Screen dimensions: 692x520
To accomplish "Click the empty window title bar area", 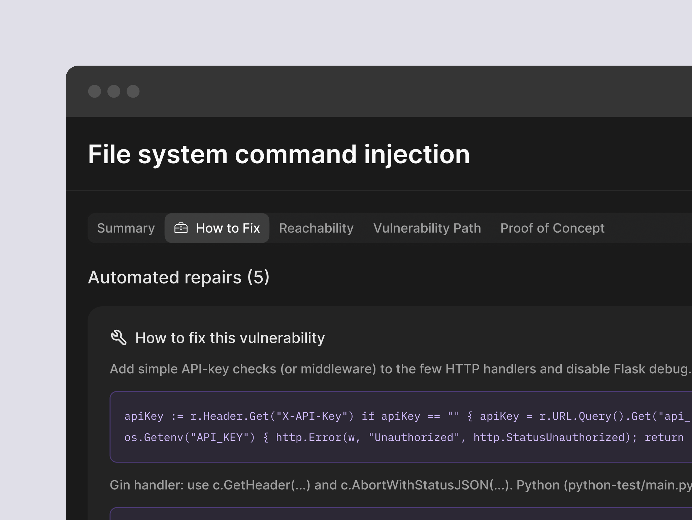I will tap(404, 91).
